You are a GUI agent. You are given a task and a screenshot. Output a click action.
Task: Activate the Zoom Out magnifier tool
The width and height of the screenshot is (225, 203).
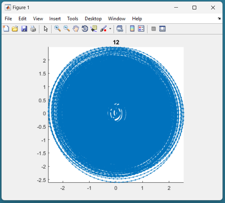[67, 29]
